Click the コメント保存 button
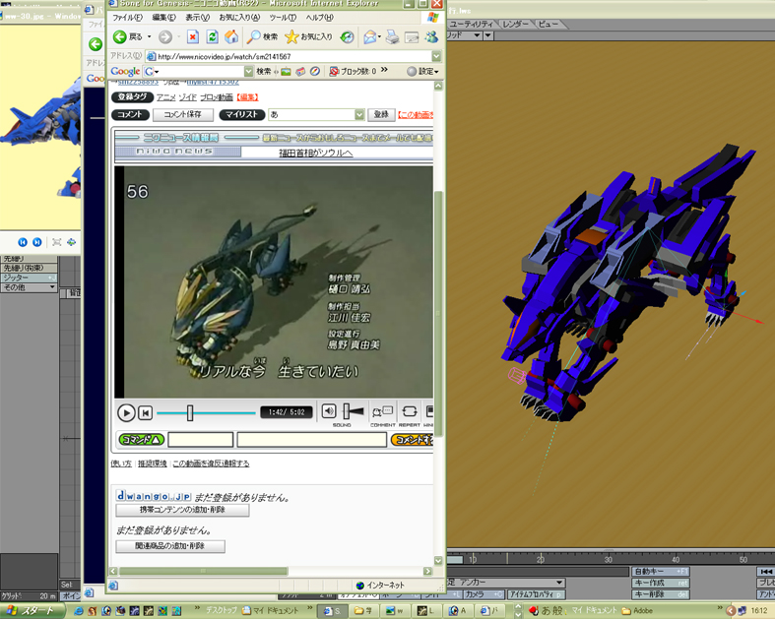 coord(183,114)
